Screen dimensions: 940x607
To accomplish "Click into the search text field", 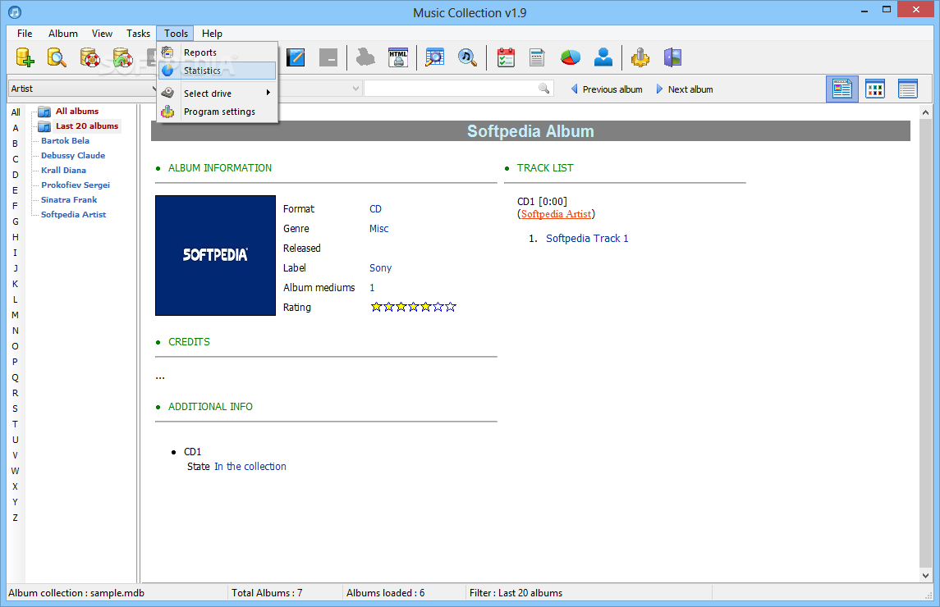I will [452, 89].
